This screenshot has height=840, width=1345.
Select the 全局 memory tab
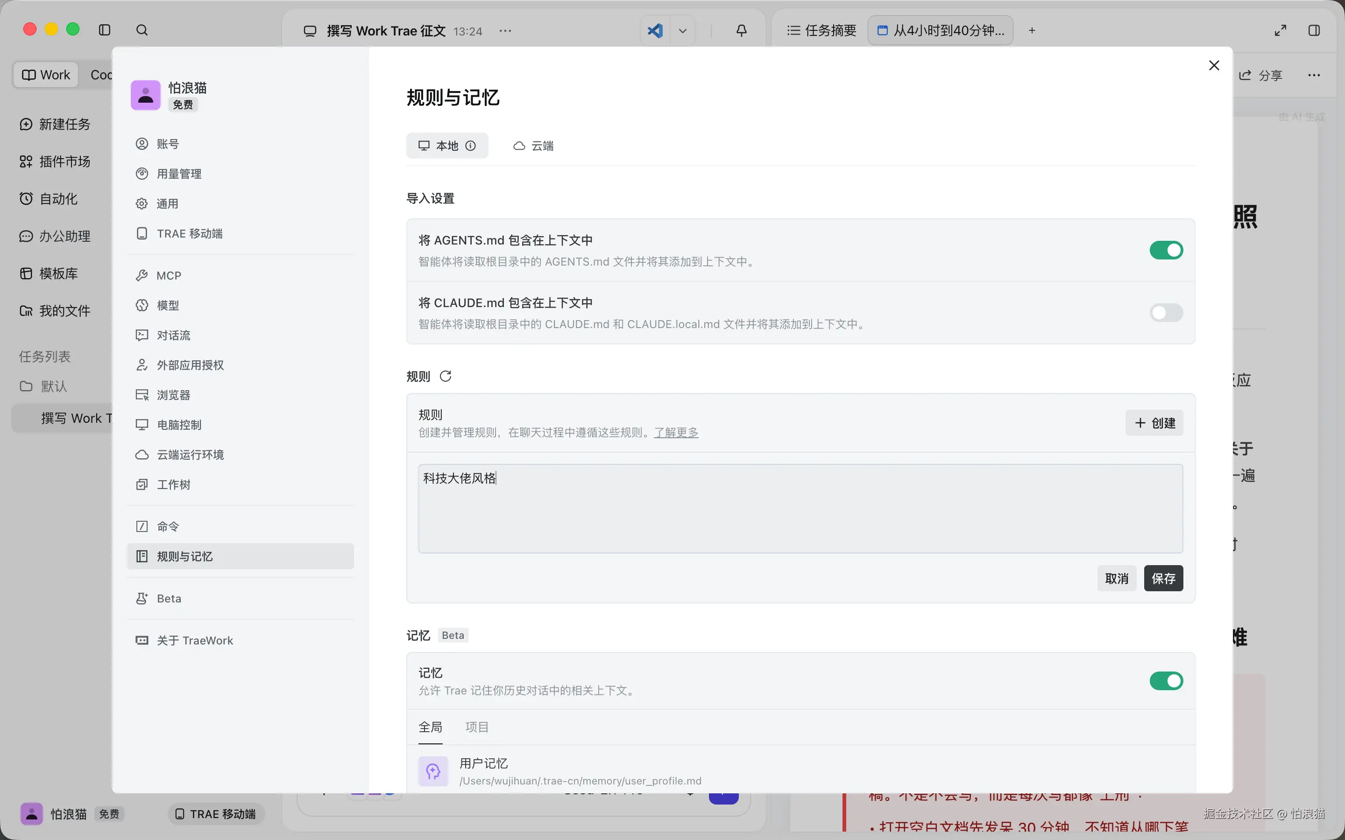(430, 727)
